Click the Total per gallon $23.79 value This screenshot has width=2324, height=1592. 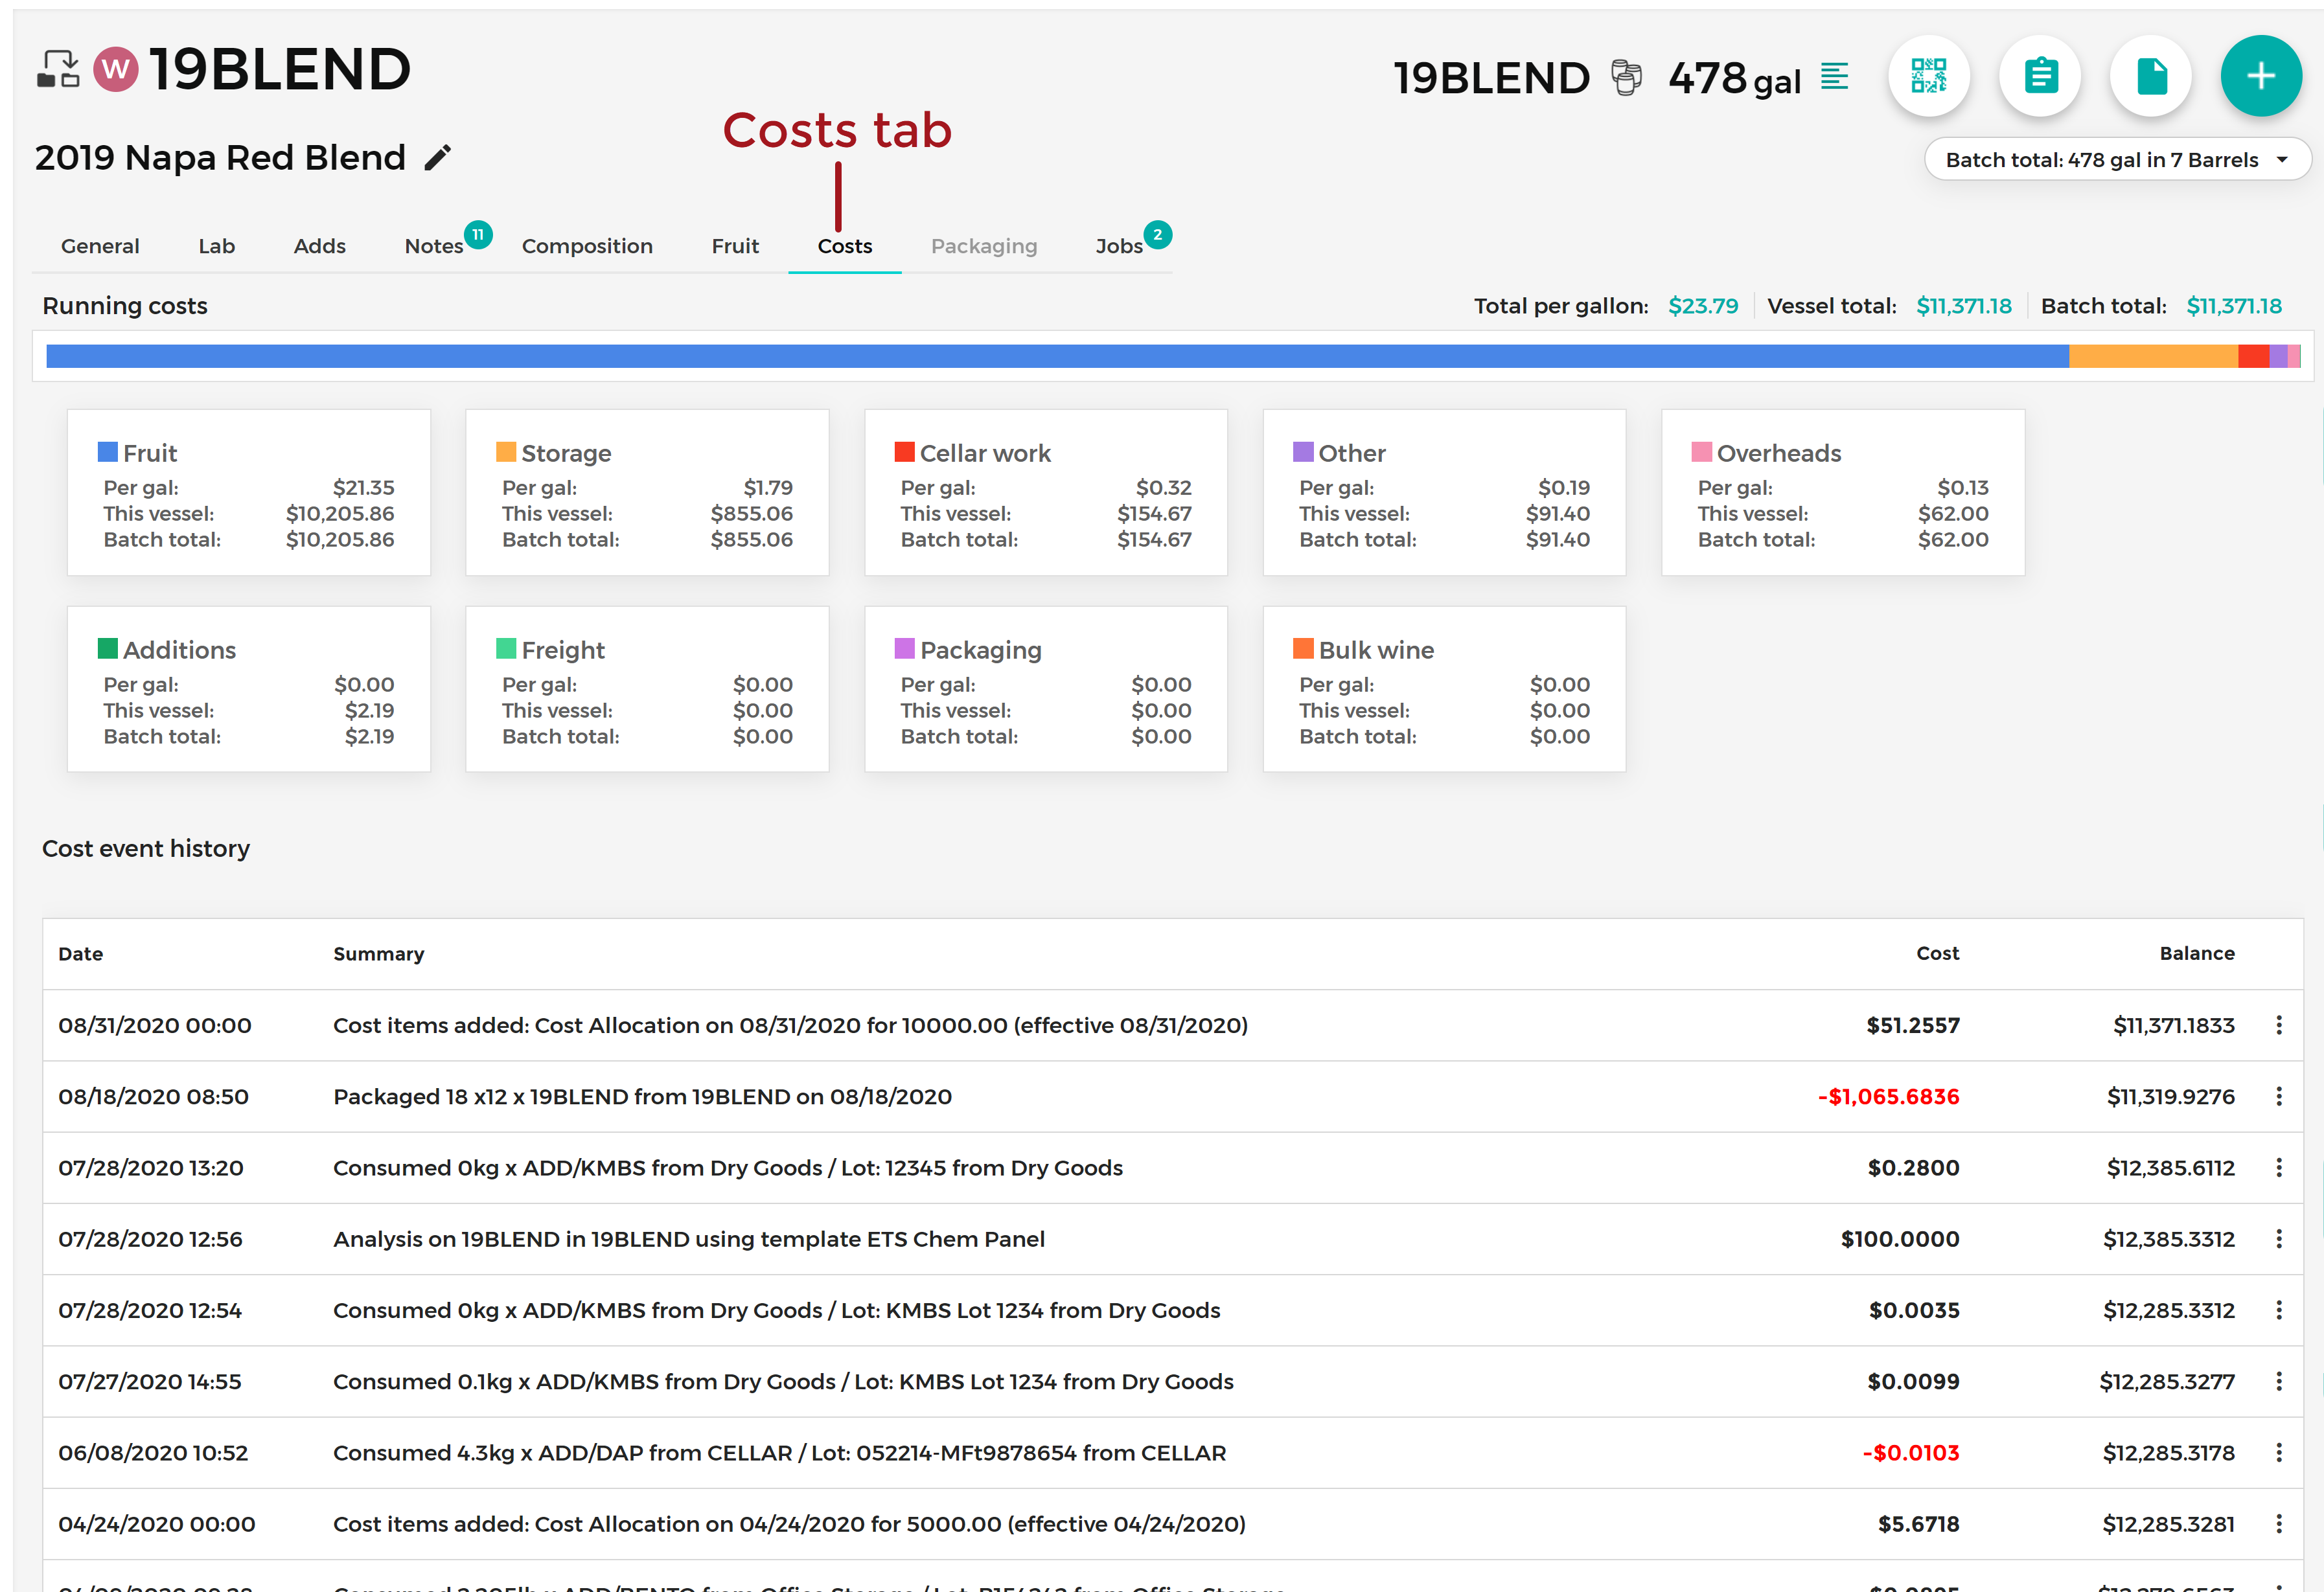click(1703, 306)
